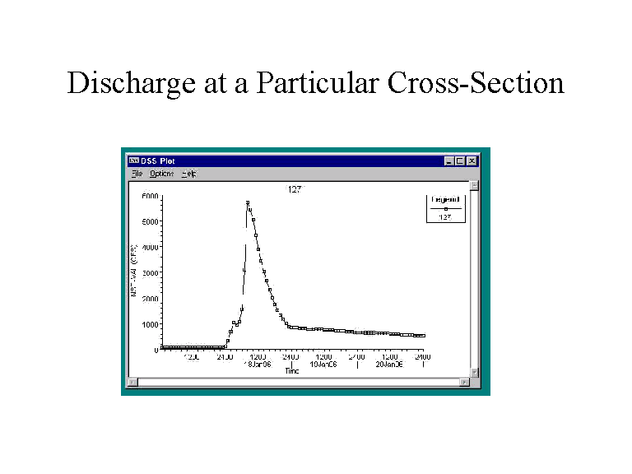Click the horizontal scrollbar right arrow

463,382
